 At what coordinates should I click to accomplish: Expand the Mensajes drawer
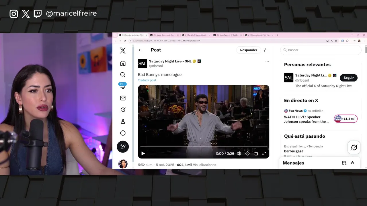coord(353,163)
